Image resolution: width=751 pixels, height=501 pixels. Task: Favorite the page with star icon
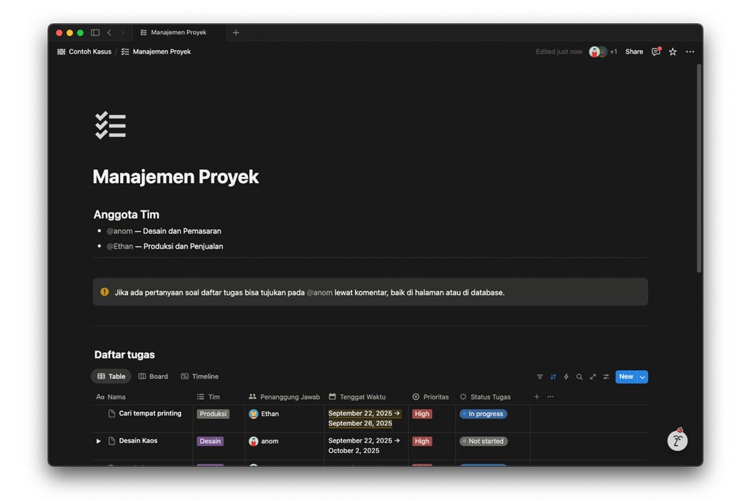pos(672,51)
